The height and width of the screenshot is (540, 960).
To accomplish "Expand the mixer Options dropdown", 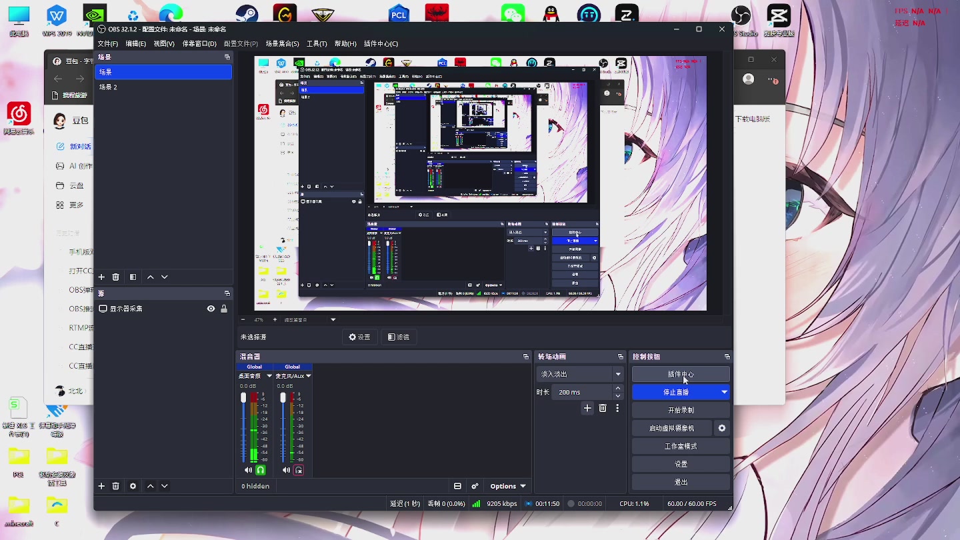I will point(508,487).
